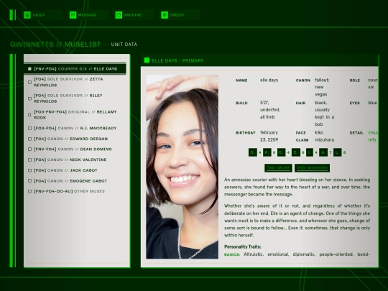Select muse Canon // R.J. MacCready
Image resolution: width=388 pixels, height=291 pixels.
click(75, 128)
